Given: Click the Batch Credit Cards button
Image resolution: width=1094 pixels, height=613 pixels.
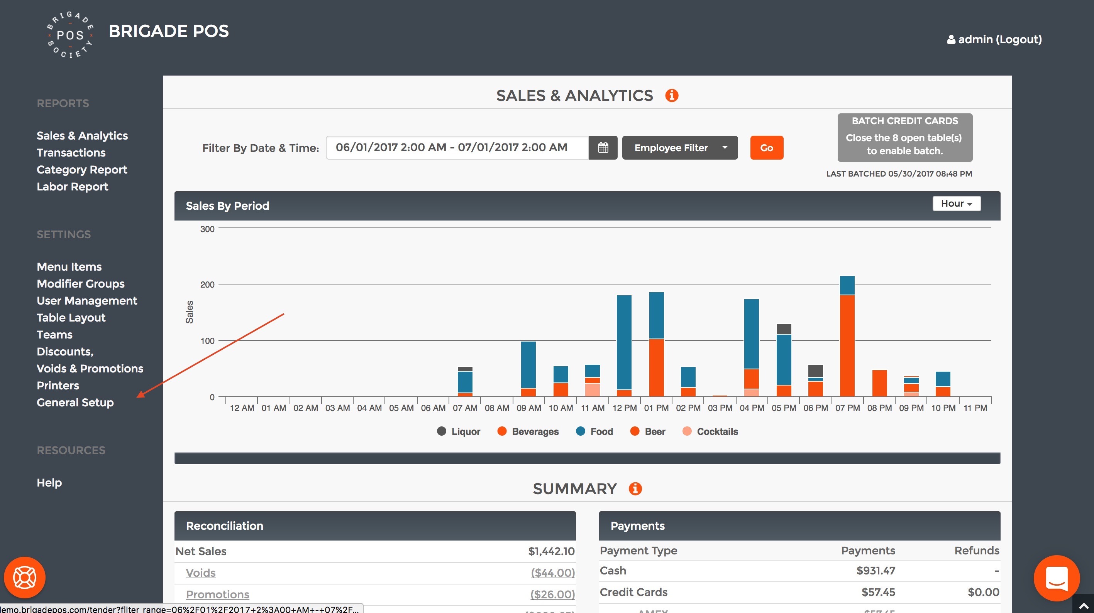Looking at the screenshot, I should click(x=904, y=137).
